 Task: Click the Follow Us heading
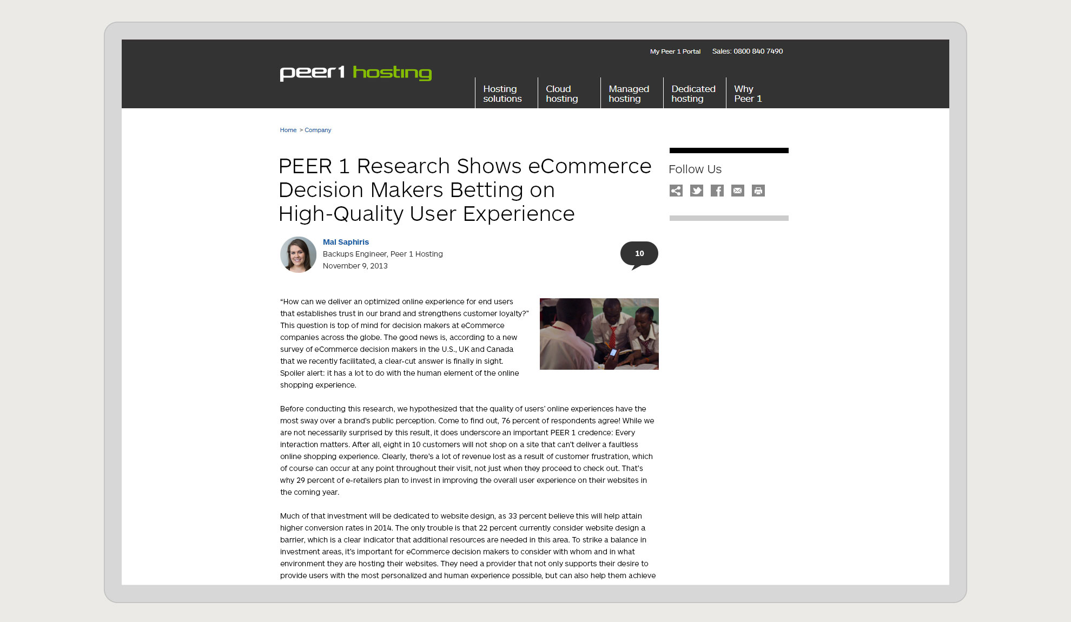pyautogui.click(x=695, y=169)
